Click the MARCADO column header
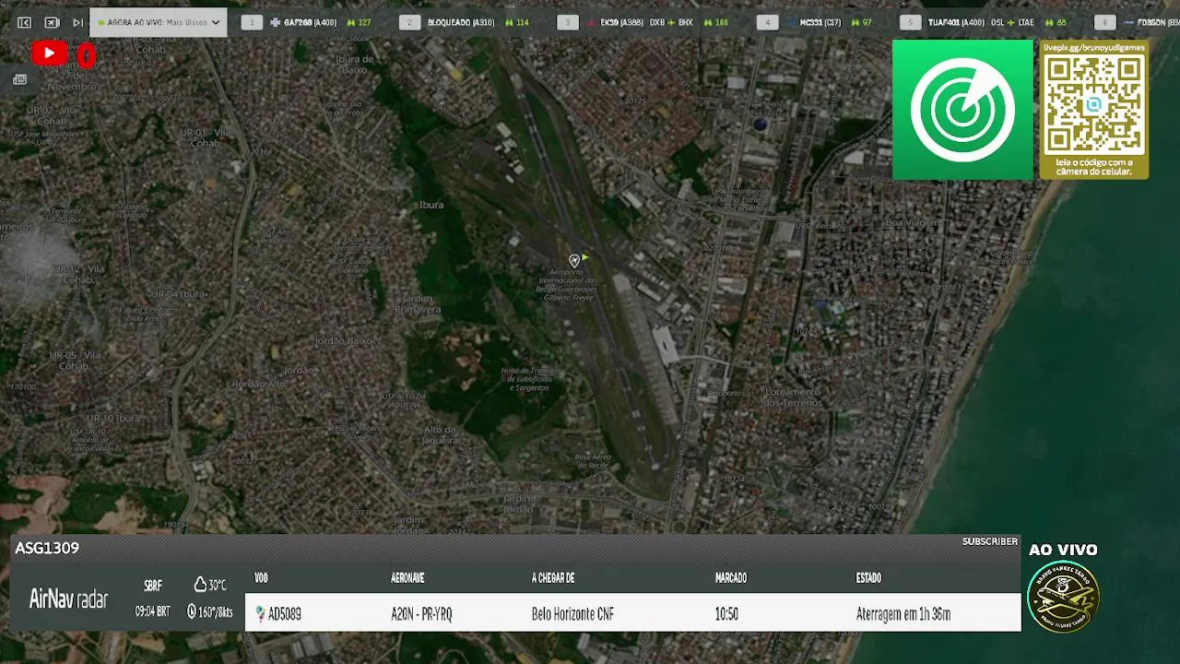Screen dimensions: 1180x664 pyautogui.click(x=731, y=578)
